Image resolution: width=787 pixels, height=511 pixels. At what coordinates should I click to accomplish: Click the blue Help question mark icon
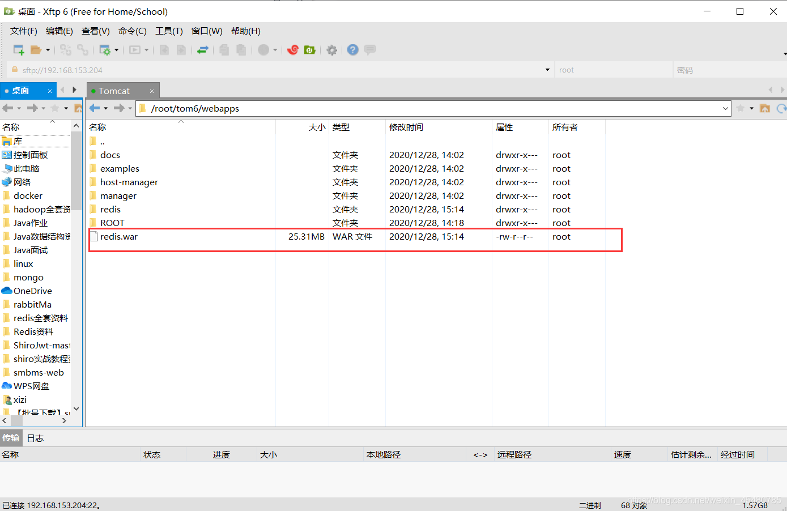[x=353, y=50]
